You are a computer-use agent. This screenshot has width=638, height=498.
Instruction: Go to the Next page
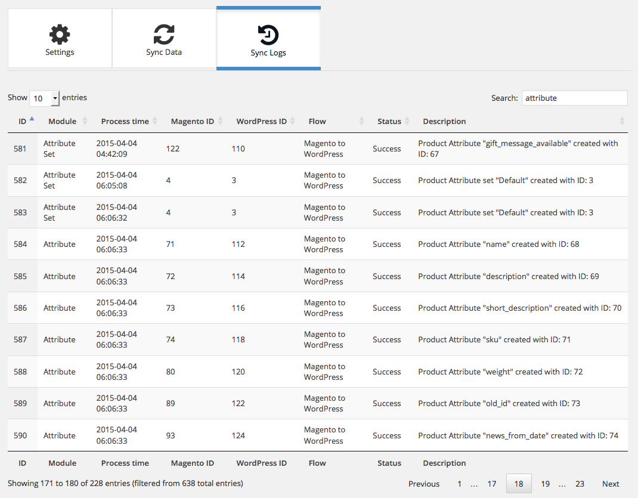[x=611, y=484]
